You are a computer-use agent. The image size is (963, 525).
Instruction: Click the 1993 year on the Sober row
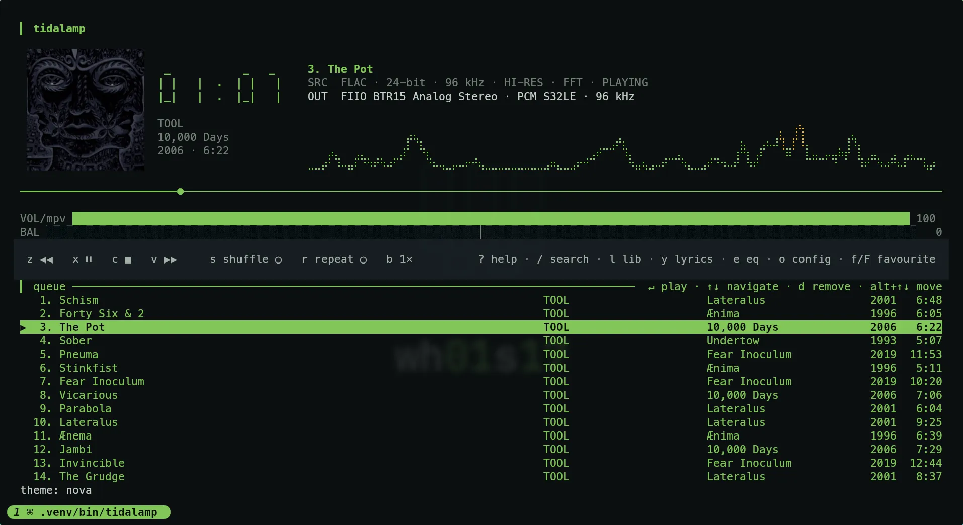(x=884, y=341)
